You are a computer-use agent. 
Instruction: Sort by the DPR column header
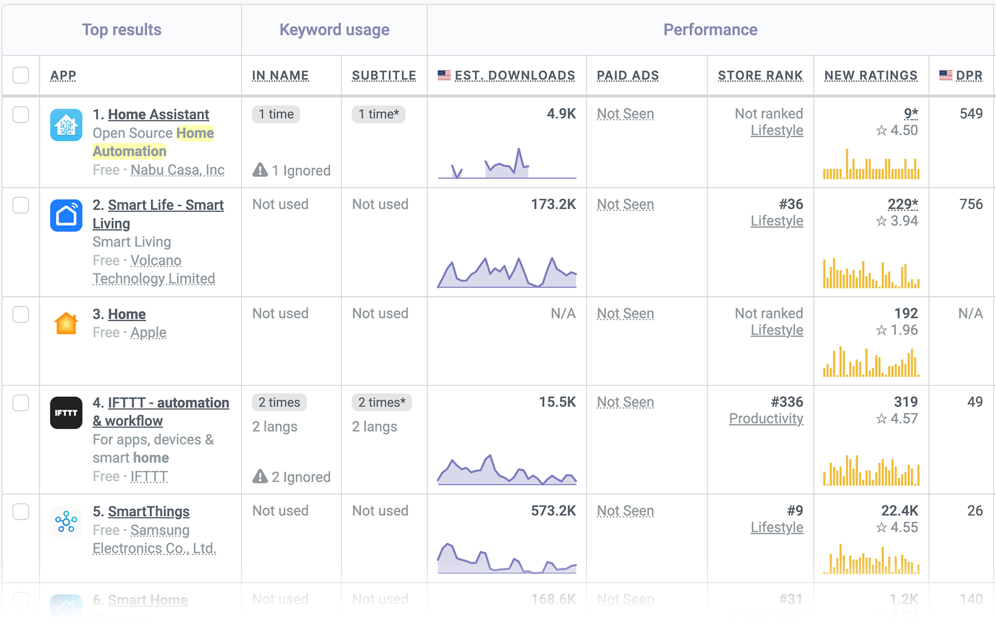969,75
